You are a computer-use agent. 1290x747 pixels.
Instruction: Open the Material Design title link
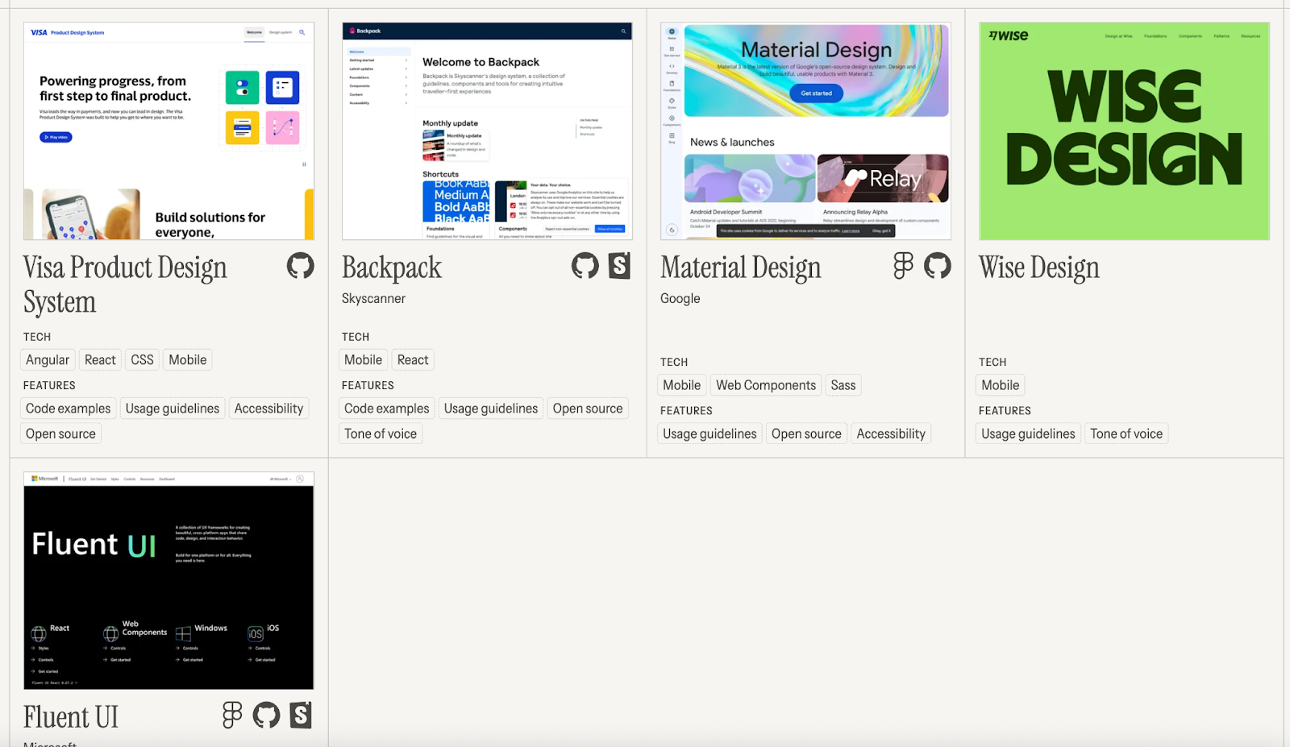(740, 268)
